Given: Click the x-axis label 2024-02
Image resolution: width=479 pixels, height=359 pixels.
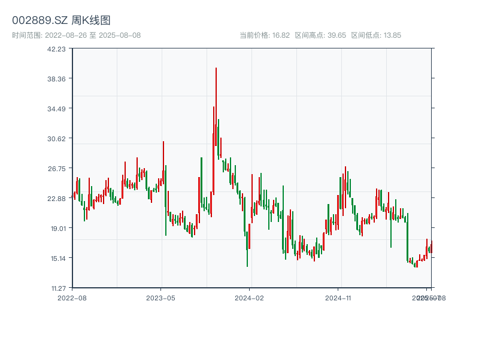Looking at the screenshot, I should point(249,298).
